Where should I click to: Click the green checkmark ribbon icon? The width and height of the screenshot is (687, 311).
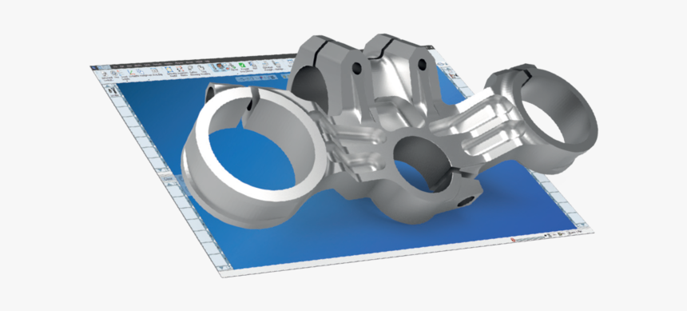[242, 65]
